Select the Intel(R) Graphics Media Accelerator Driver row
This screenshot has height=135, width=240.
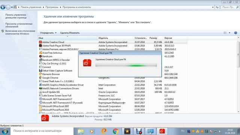click(112, 85)
